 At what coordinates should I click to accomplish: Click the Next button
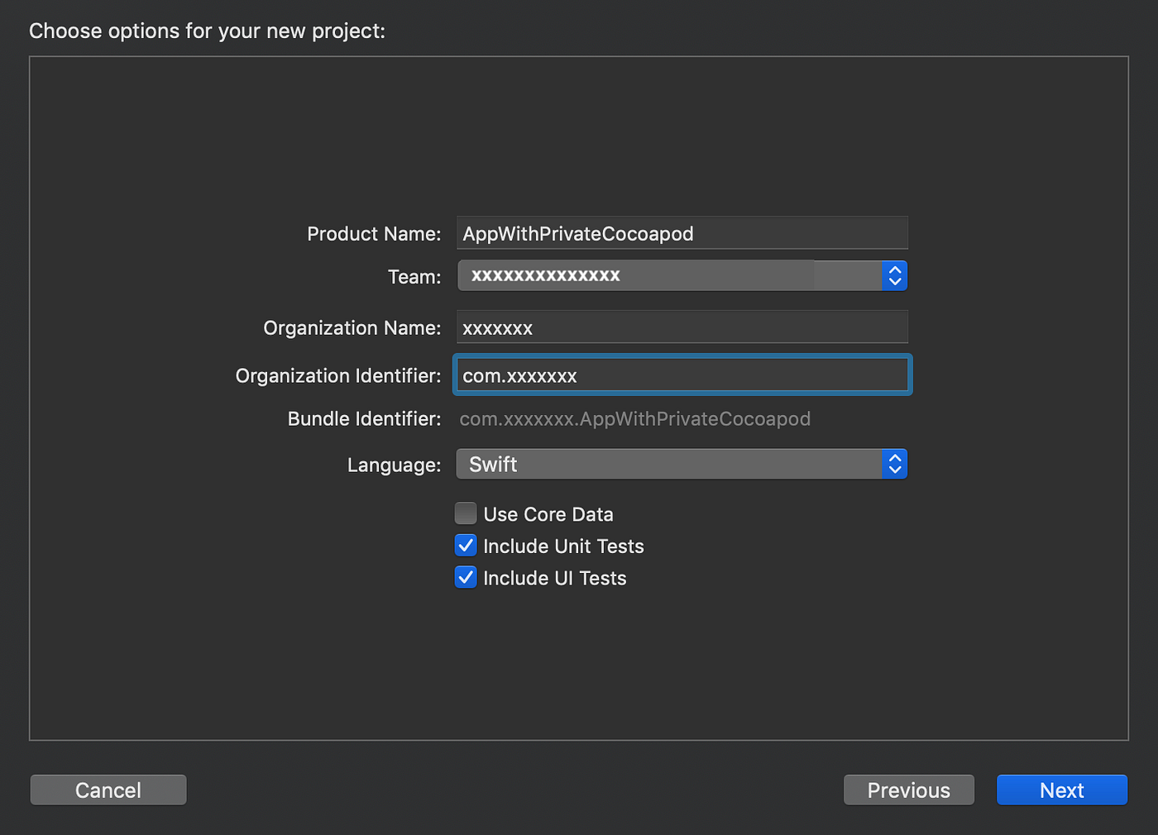[x=1061, y=790]
